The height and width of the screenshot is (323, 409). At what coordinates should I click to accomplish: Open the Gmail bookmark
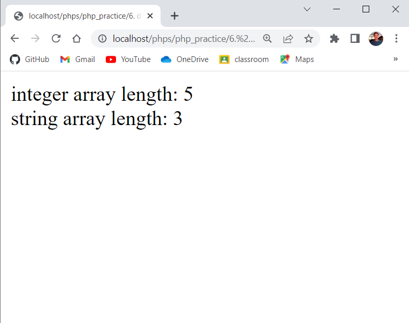[x=77, y=59]
